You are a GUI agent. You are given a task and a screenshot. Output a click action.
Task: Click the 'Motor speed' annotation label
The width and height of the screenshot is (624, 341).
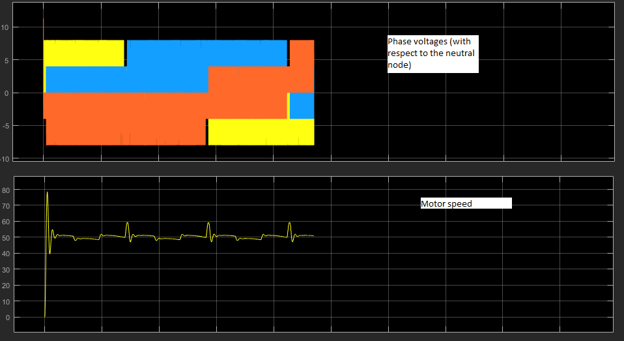(466, 203)
